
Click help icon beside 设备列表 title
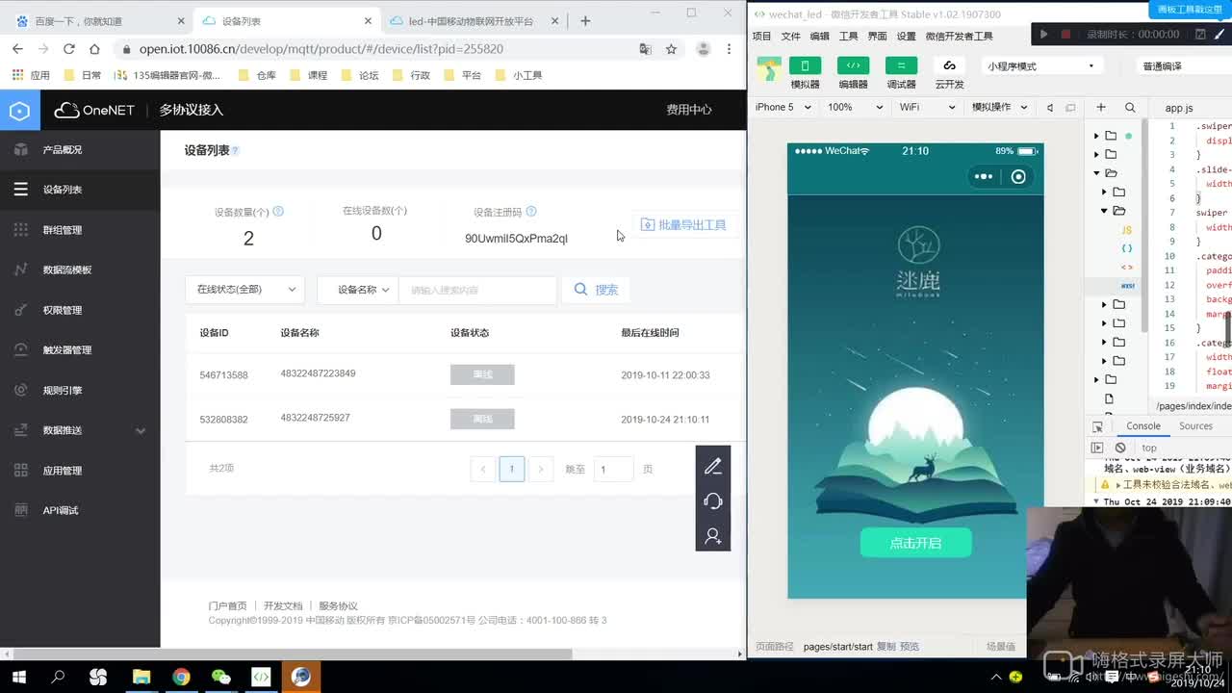click(235, 151)
